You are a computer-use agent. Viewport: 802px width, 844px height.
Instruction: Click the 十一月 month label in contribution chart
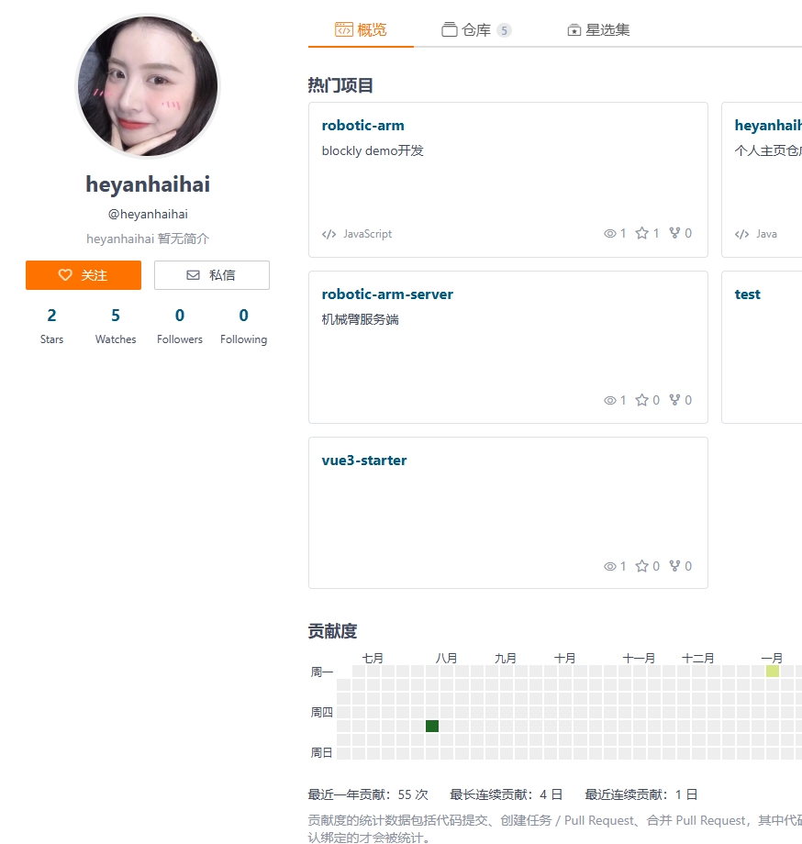click(639, 658)
